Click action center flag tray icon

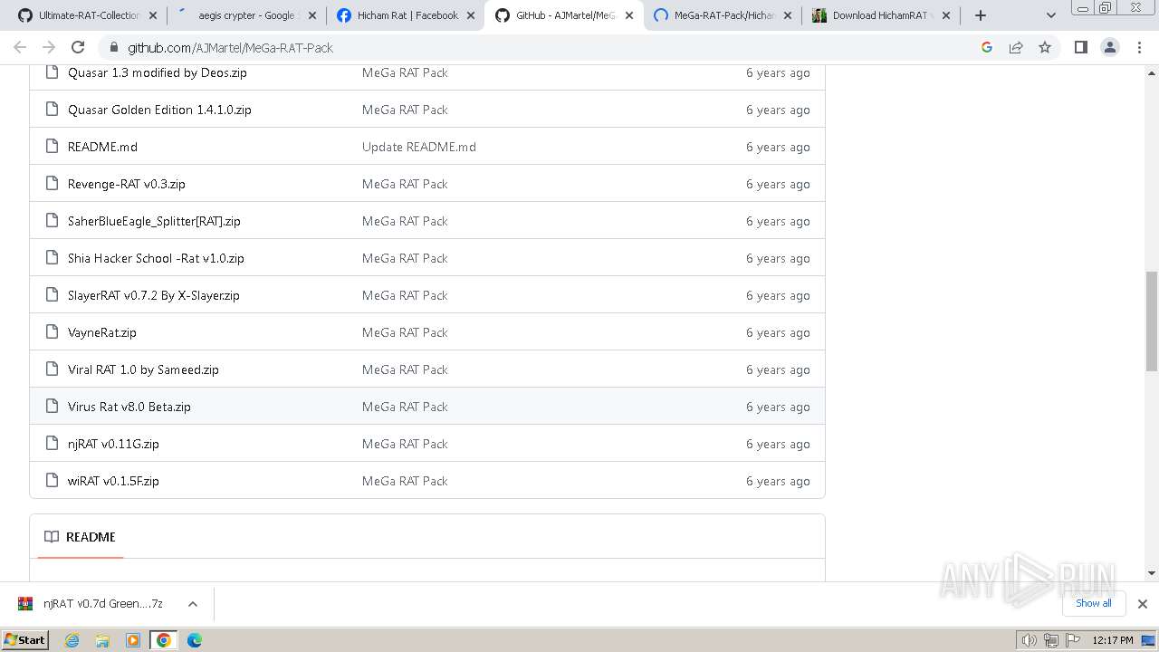pyautogui.click(x=1072, y=640)
